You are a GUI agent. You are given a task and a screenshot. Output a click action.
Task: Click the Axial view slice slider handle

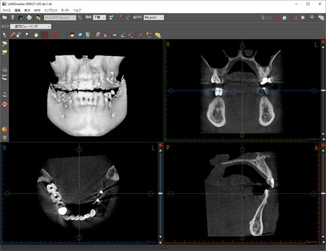[x=160, y=193]
